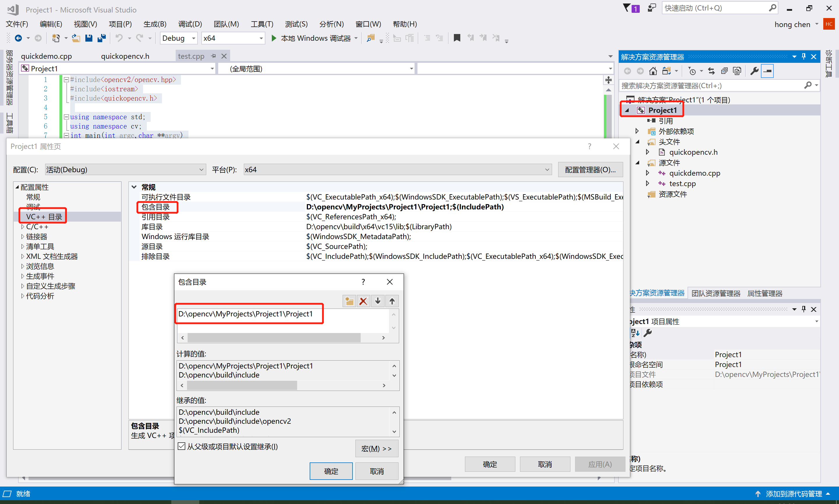Click search magnifier in Quick Launch box

(x=772, y=8)
